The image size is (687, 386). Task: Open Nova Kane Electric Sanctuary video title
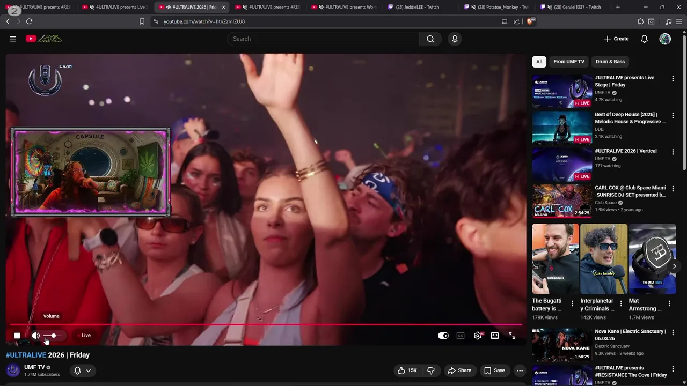click(630, 335)
